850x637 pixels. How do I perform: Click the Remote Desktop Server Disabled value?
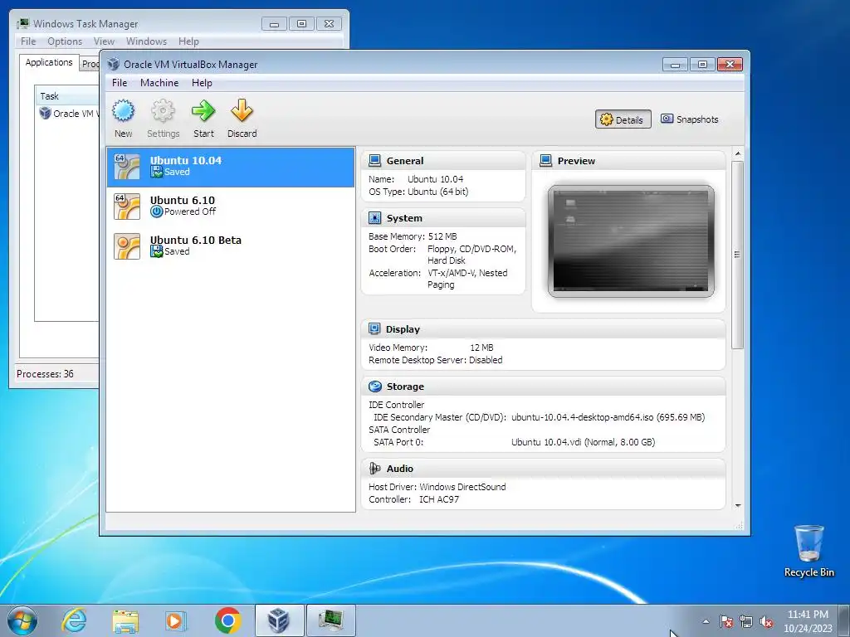[x=486, y=360]
